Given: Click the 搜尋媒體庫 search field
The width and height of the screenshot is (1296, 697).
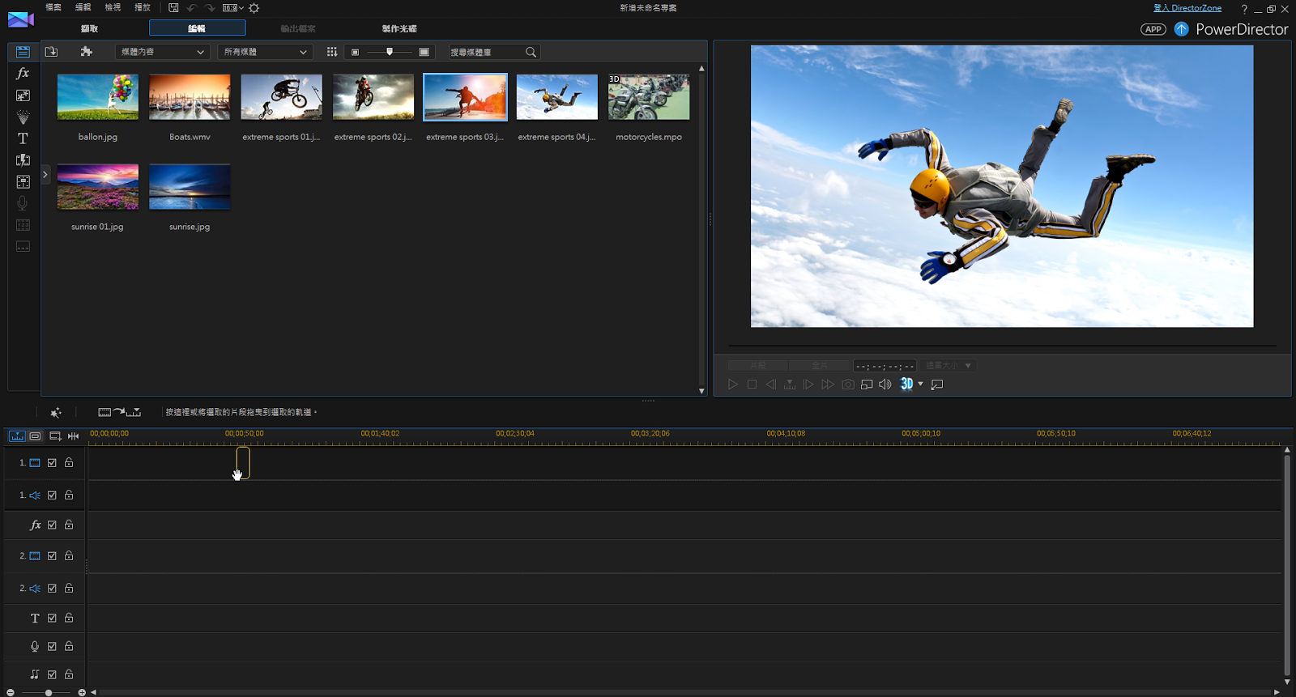Looking at the screenshot, I should pyautogui.click(x=486, y=52).
